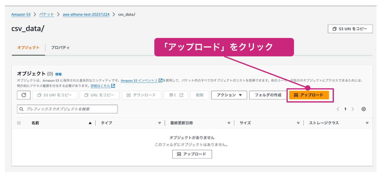Go to previous page arrow

pyautogui.click(x=338, y=109)
